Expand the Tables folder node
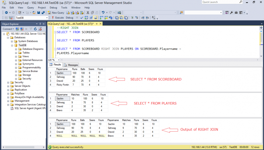 pyautogui.click(x=16, y=53)
